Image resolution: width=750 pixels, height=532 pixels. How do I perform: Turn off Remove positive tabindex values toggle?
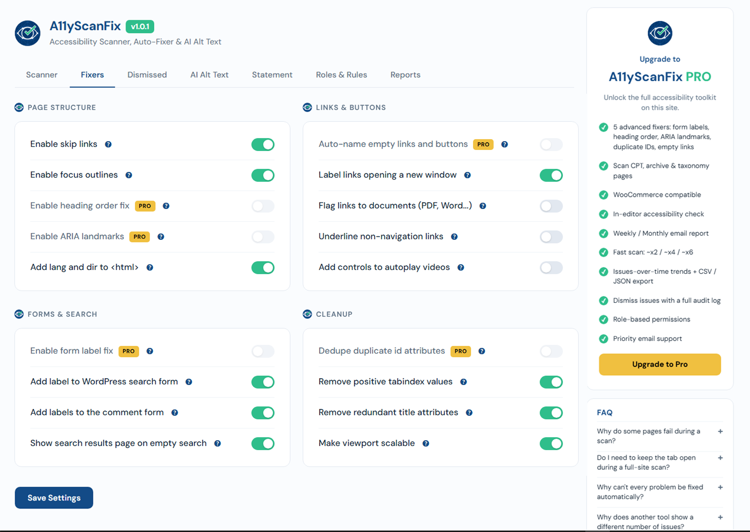(x=551, y=382)
